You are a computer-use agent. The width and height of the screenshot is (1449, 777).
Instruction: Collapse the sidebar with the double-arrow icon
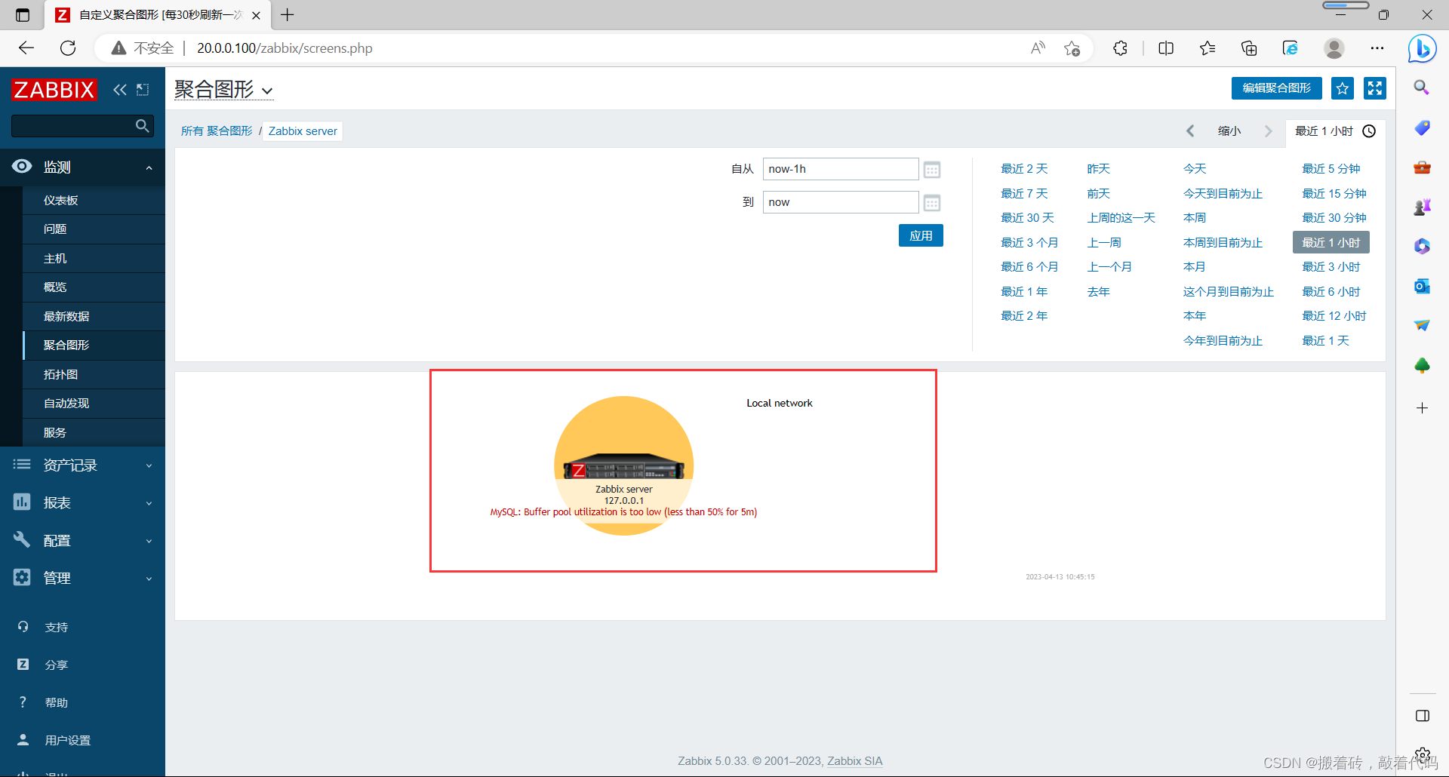coord(120,90)
